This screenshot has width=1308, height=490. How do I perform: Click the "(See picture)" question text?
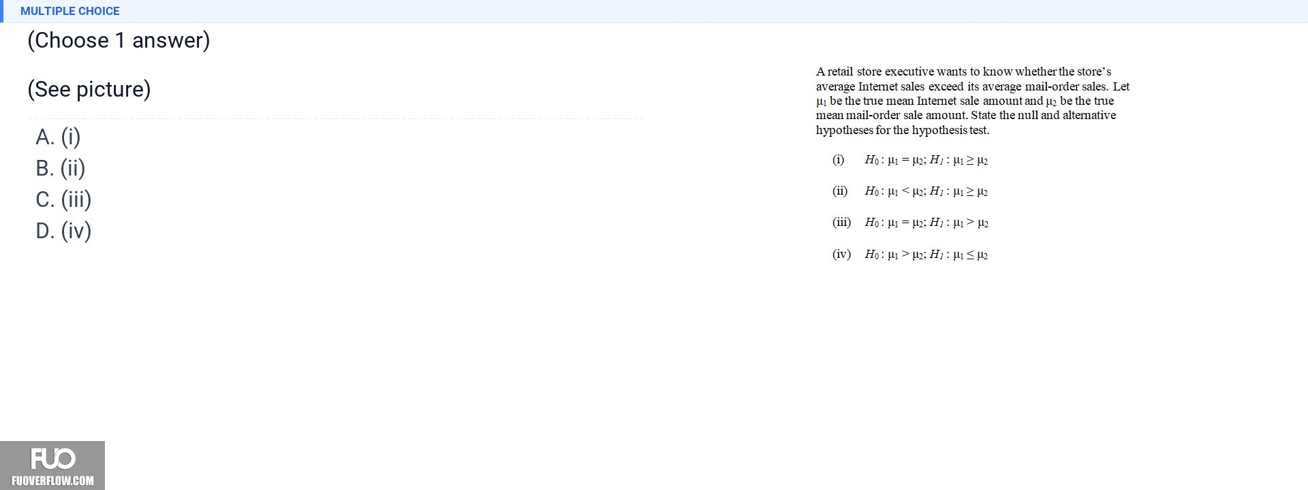89,89
